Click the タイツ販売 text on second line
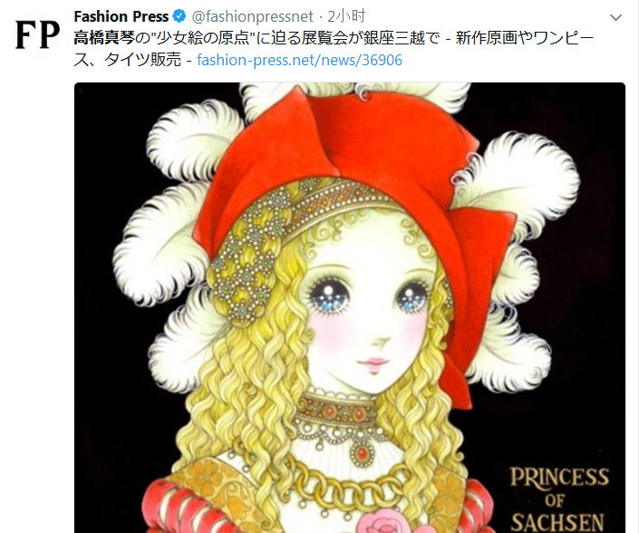This screenshot has height=533, width=639. pos(142,61)
